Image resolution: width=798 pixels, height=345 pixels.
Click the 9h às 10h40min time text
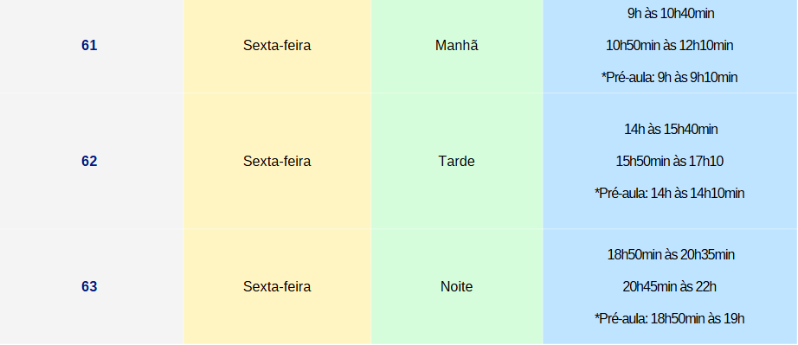click(670, 14)
